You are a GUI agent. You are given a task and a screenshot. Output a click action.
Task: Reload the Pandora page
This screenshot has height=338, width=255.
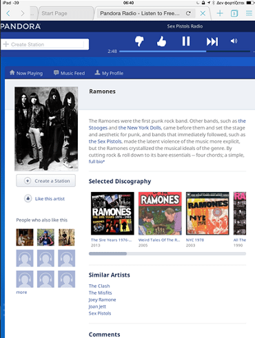(x=188, y=13)
